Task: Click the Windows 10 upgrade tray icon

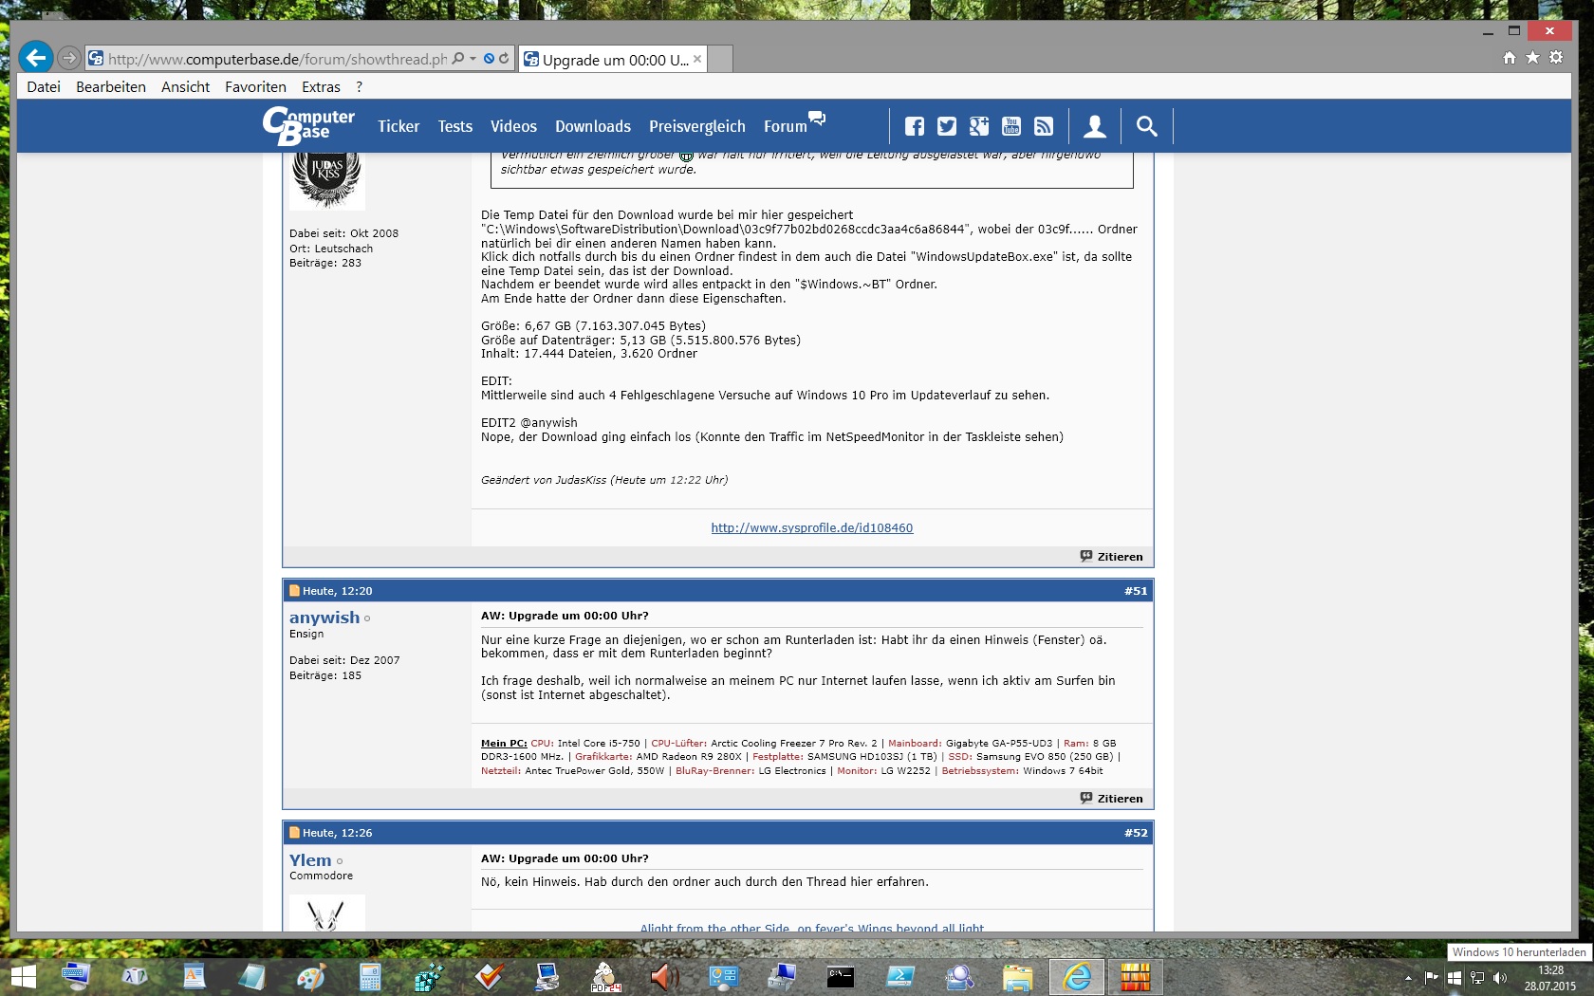Action: tap(1454, 978)
